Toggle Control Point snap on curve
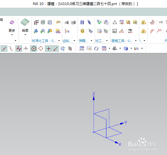This screenshot has width=167, height=155. (11, 49)
